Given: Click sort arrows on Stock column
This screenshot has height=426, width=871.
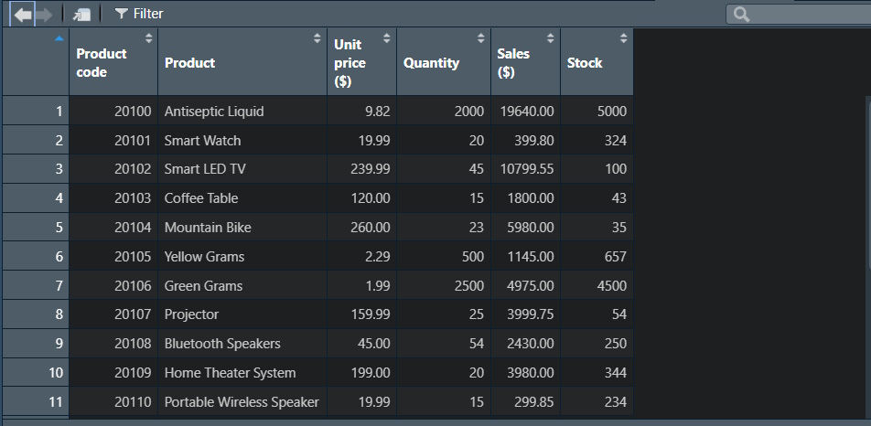Looking at the screenshot, I should coord(623,38).
